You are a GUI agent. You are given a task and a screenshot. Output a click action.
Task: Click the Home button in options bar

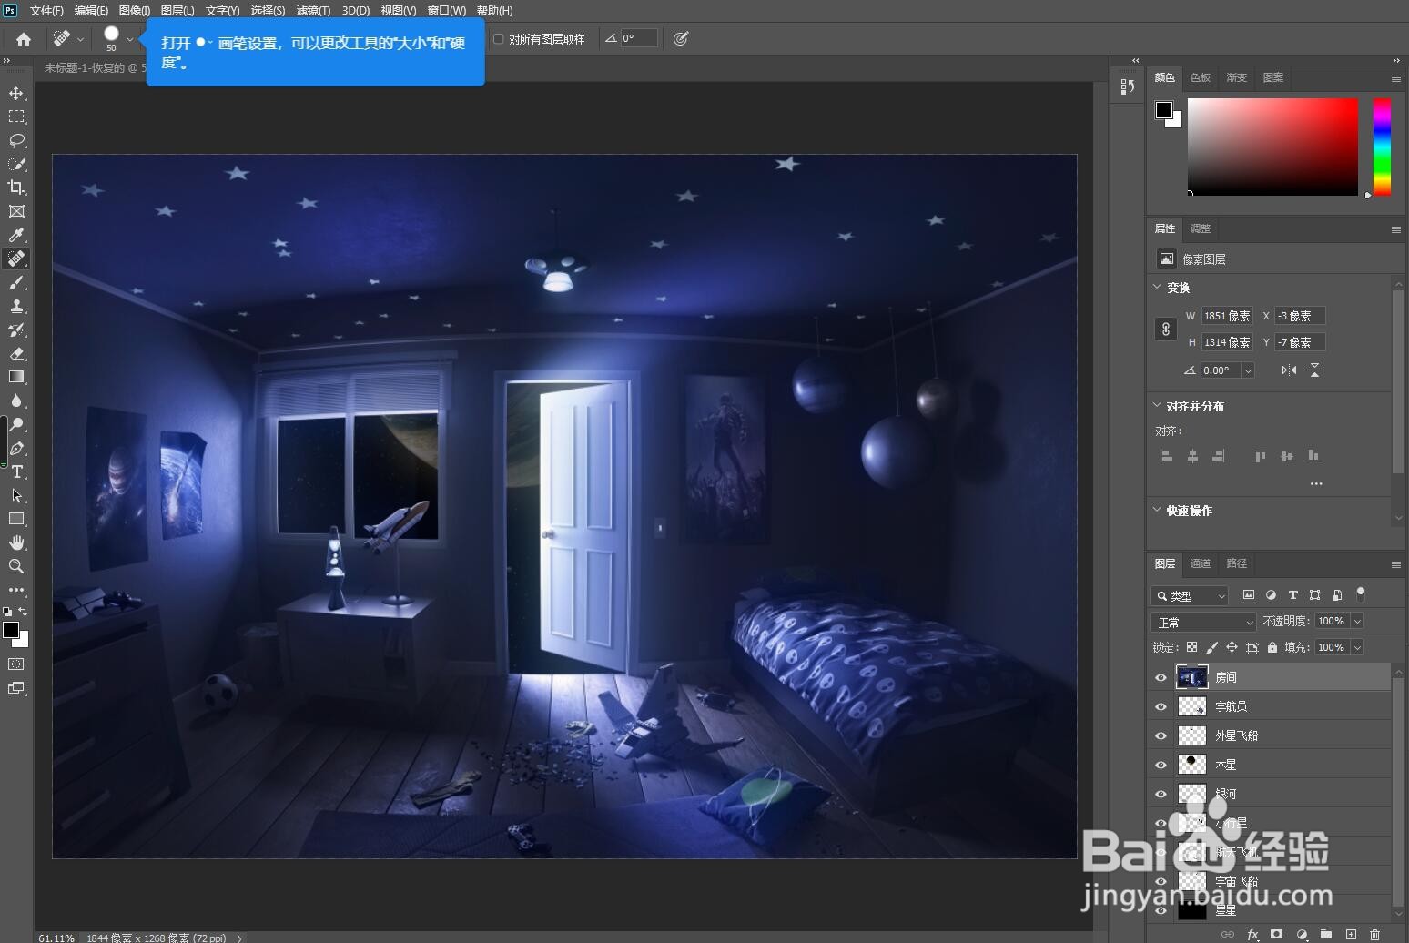click(24, 39)
